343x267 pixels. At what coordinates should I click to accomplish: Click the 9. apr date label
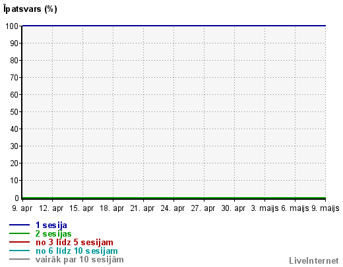point(22,208)
